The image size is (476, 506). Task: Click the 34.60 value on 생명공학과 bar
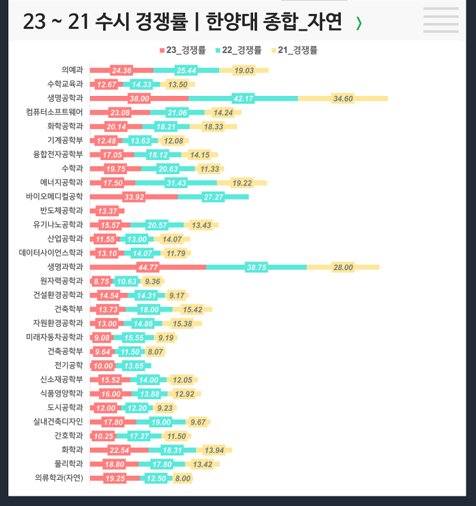point(343,99)
